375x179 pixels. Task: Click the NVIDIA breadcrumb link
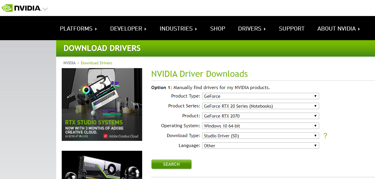pyautogui.click(x=69, y=63)
